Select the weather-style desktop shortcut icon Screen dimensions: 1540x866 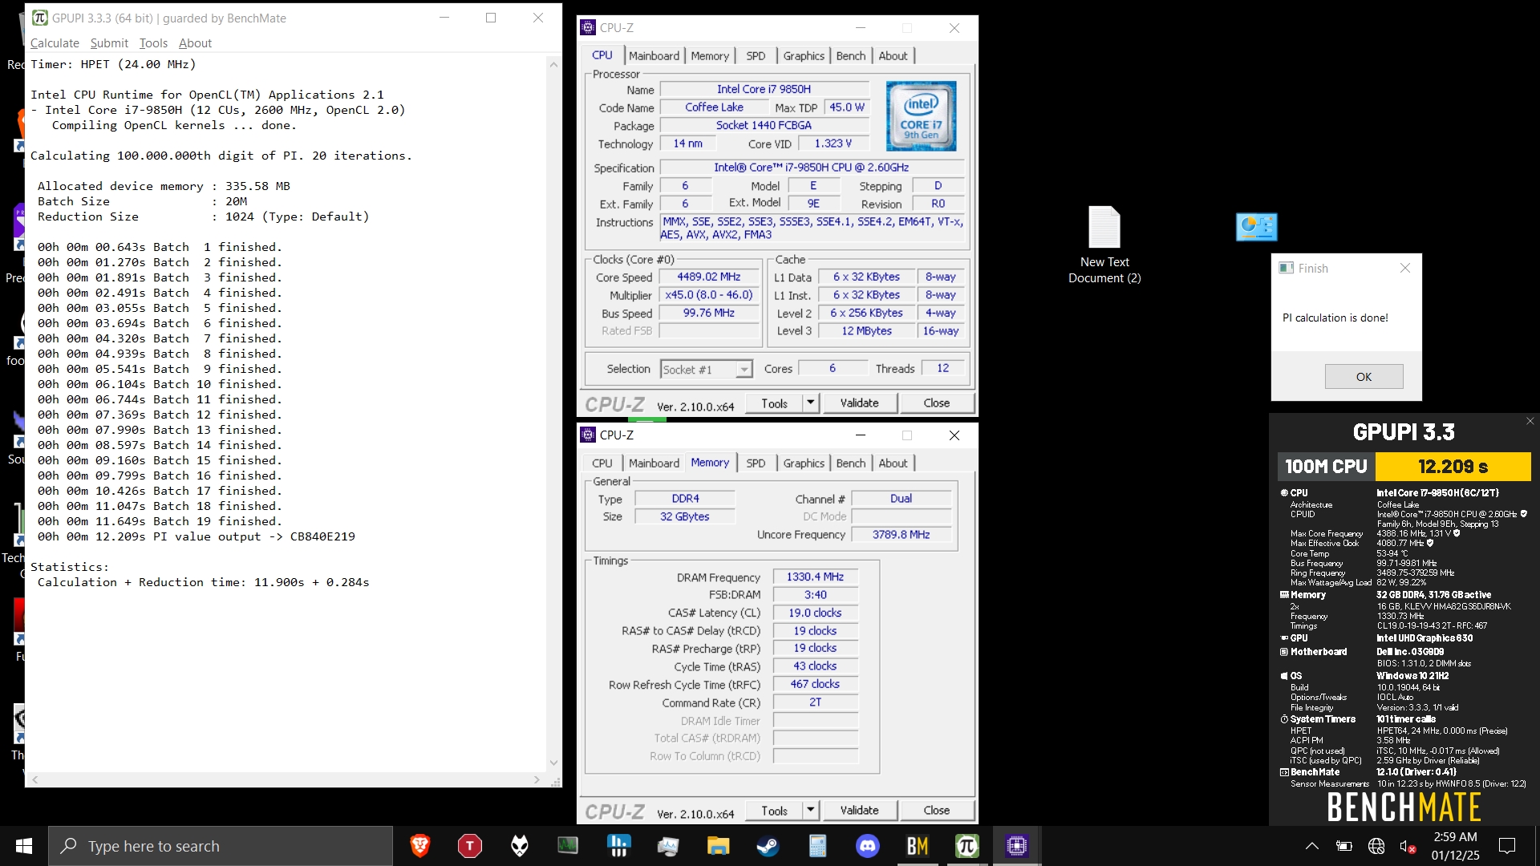click(x=1256, y=227)
